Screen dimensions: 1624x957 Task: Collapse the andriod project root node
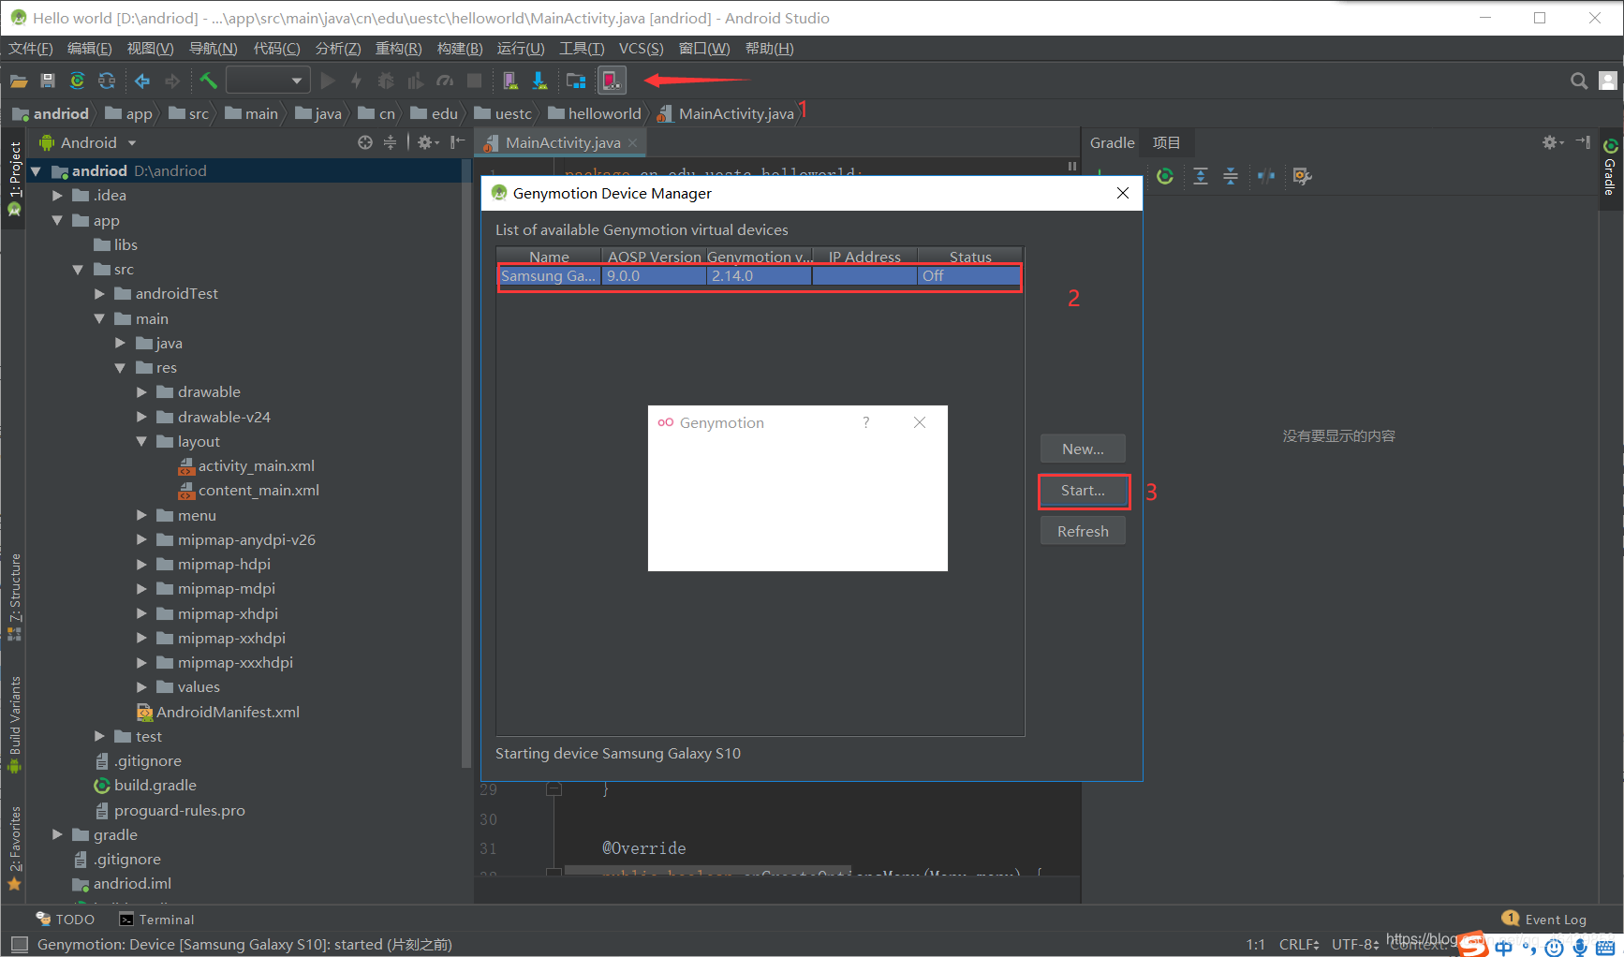tap(37, 171)
